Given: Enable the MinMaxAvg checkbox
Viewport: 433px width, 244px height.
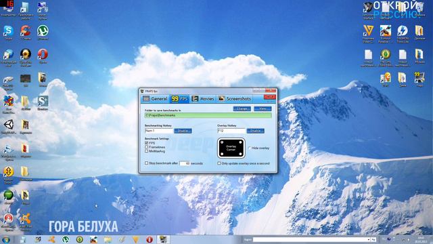Looking at the screenshot, I should click(147, 151).
